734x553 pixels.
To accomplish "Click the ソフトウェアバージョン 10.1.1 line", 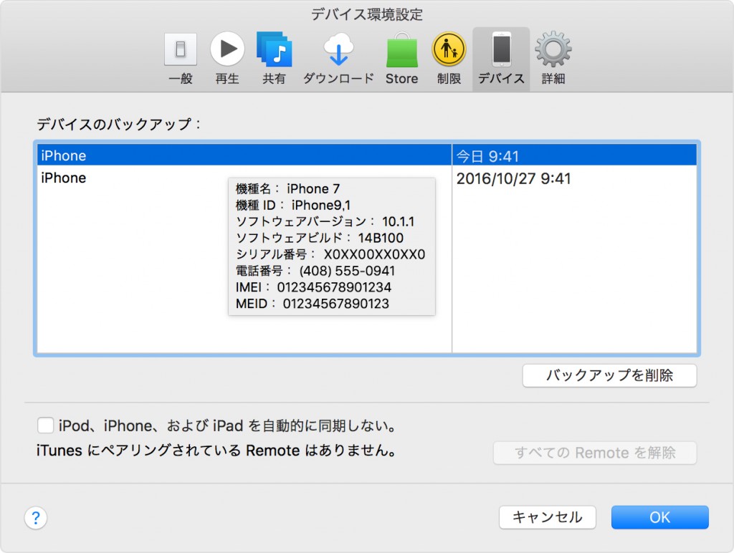I will (325, 221).
